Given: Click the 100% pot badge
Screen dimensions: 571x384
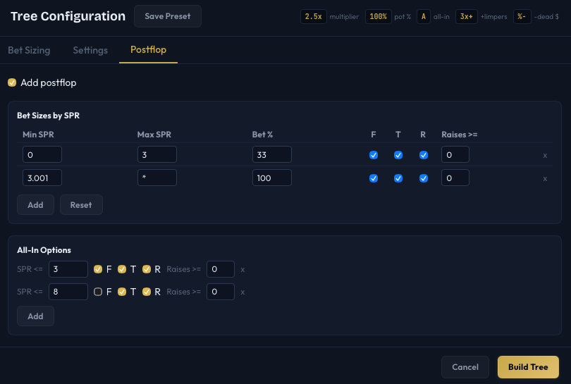Looking at the screenshot, I should pyautogui.click(x=379, y=16).
